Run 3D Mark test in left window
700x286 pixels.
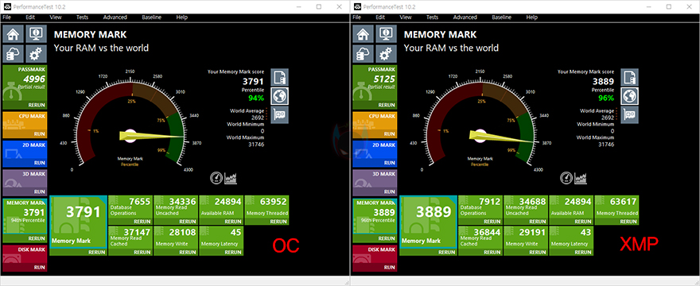39,191
